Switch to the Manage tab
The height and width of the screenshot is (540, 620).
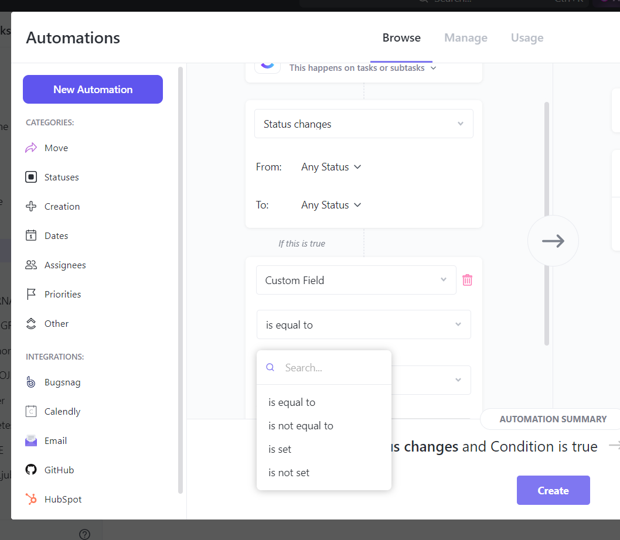click(x=466, y=37)
